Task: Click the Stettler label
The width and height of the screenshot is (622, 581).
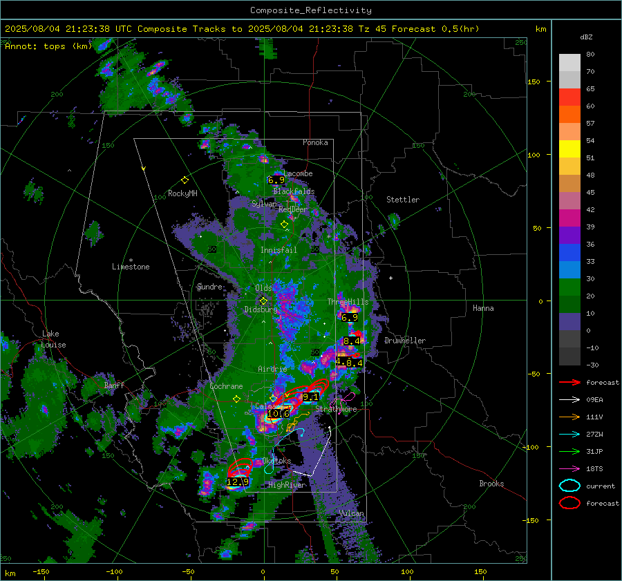Action: pos(403,200)
